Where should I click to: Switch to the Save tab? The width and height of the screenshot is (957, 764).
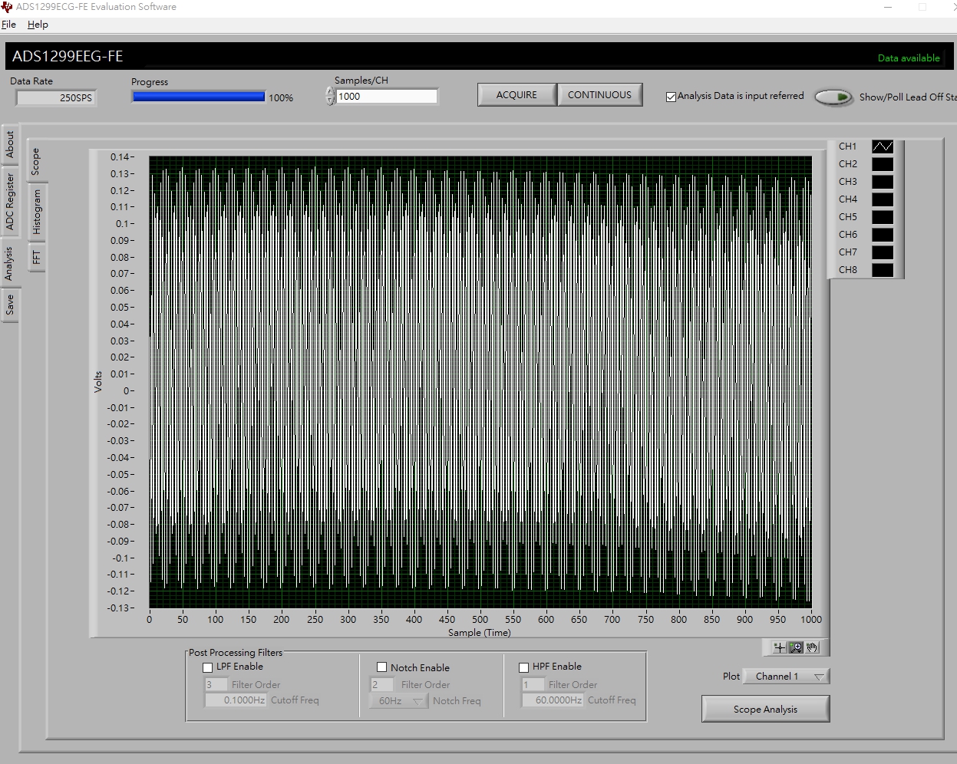click(9, 305)
